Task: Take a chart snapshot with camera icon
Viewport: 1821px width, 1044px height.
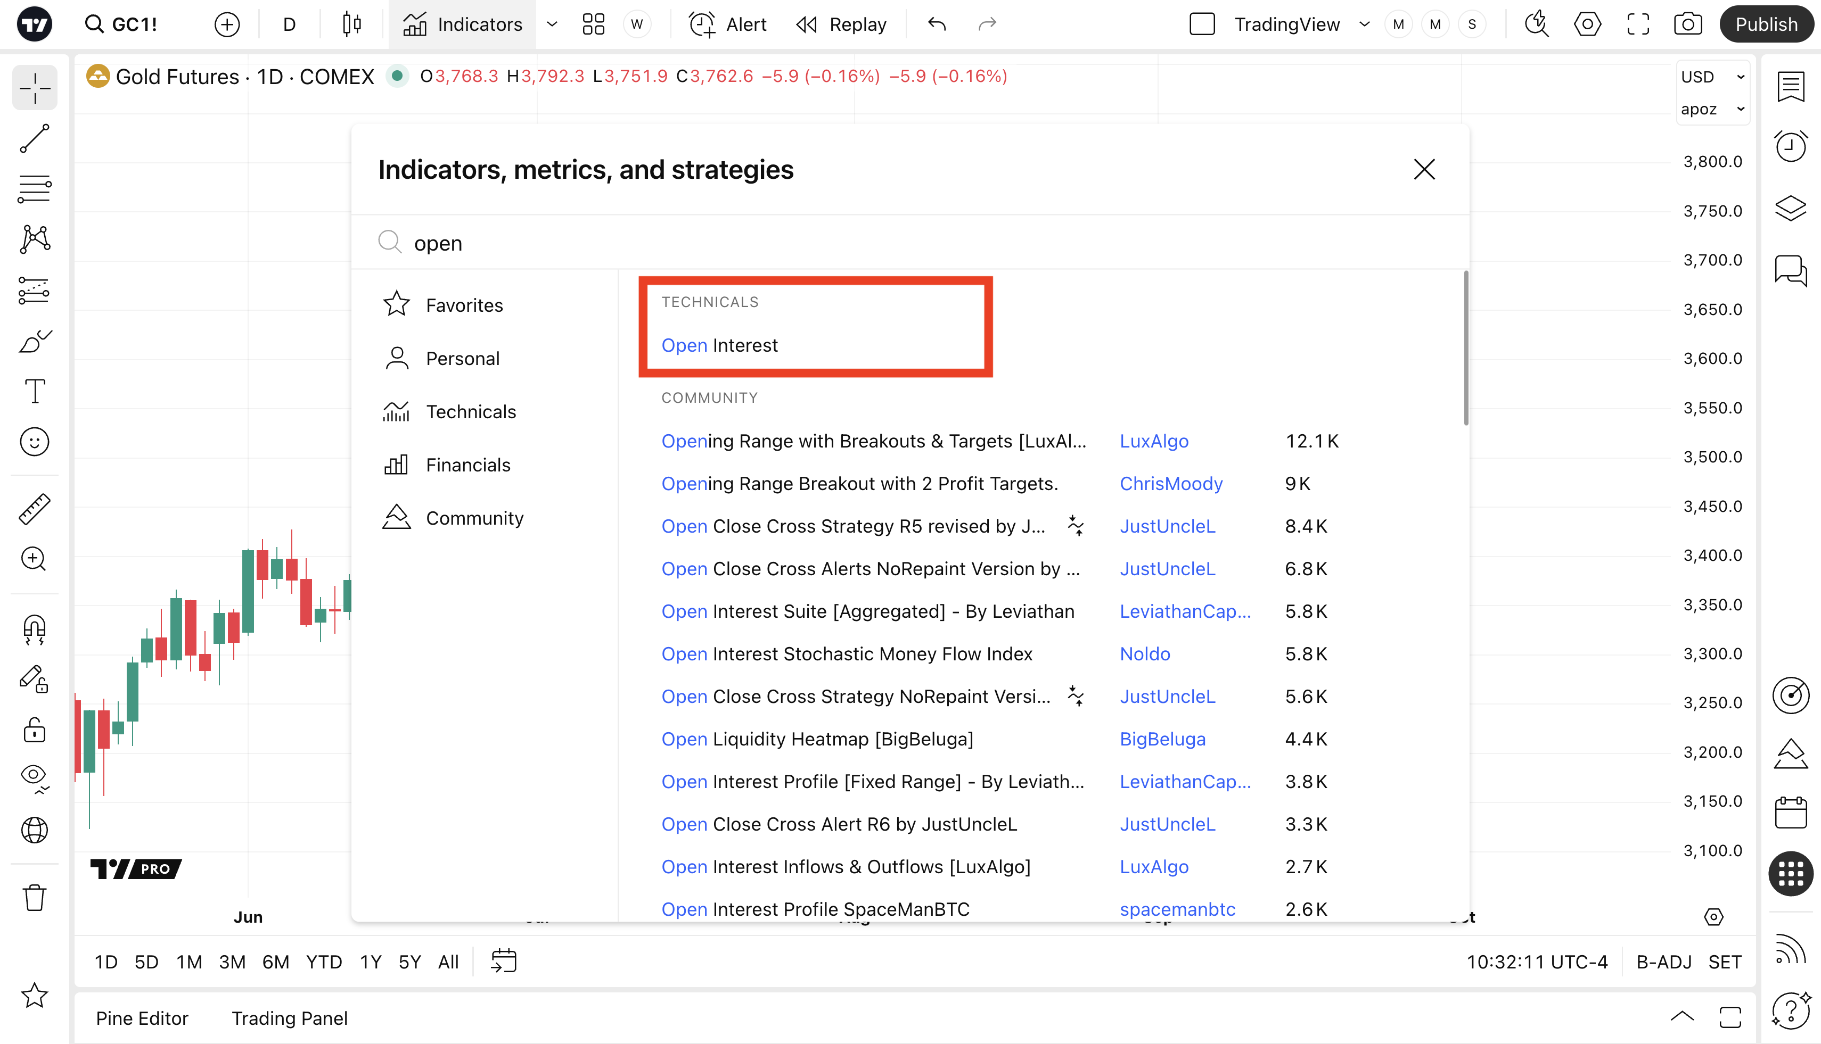Action: [x=1687, y=24]
